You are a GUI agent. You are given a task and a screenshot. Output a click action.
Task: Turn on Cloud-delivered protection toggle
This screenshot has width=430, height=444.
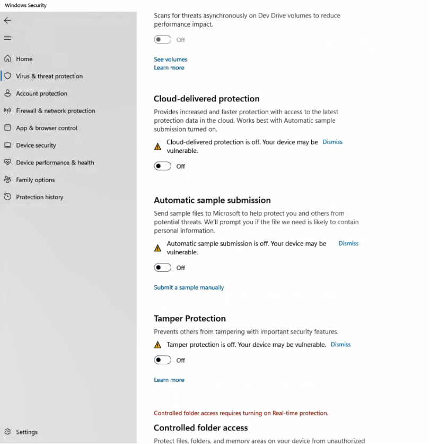click(x=163, y=166)
